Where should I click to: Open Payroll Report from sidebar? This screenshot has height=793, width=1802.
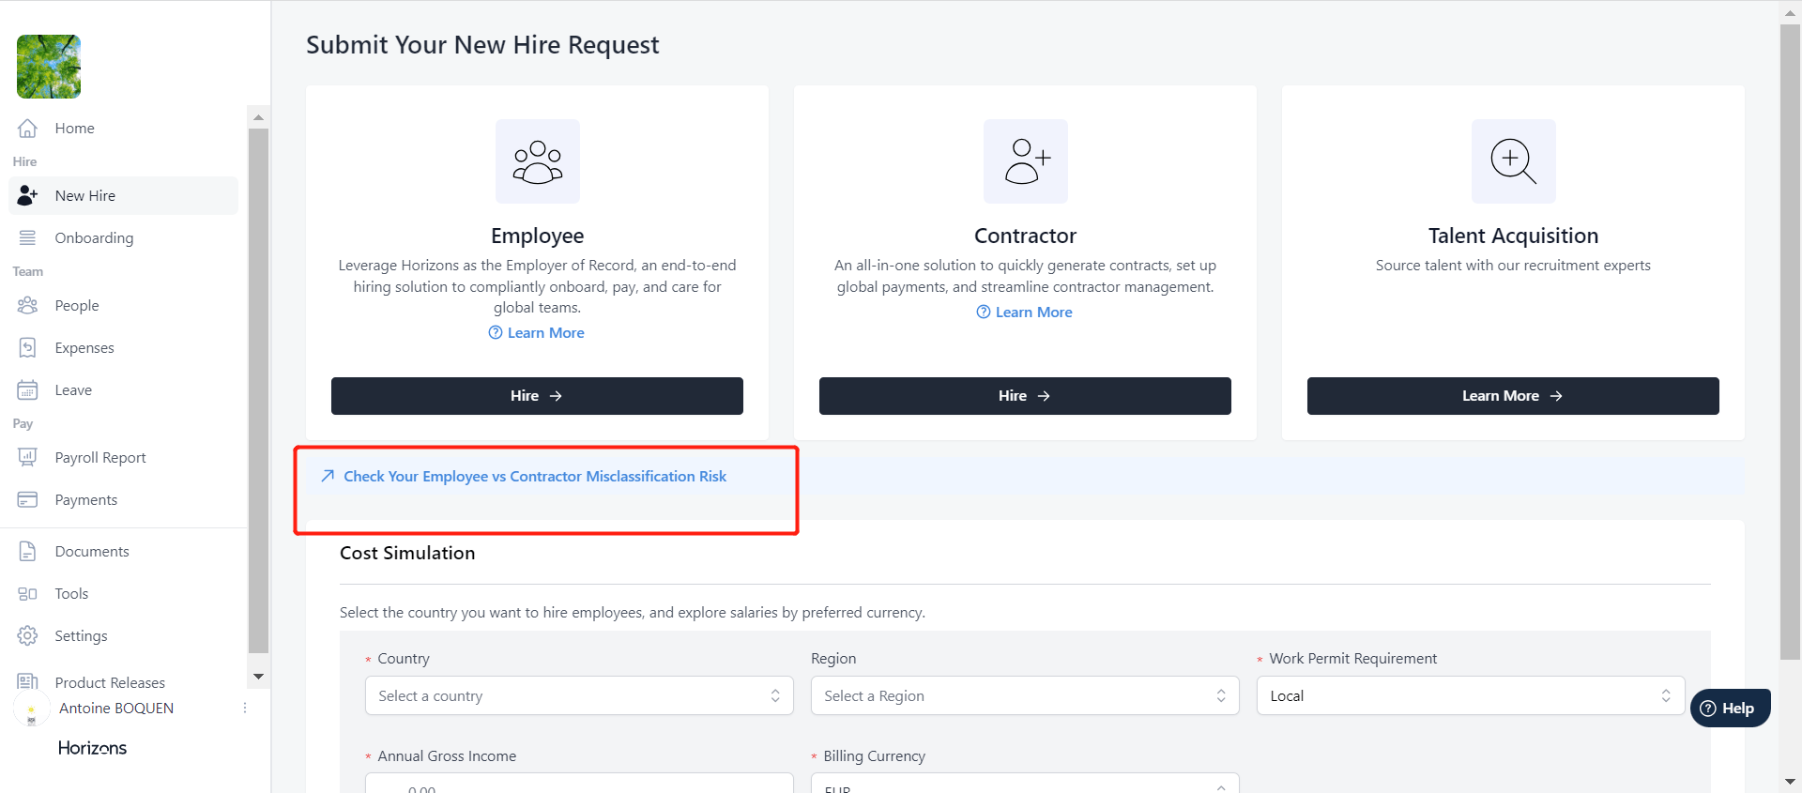[x=124, y=458]
